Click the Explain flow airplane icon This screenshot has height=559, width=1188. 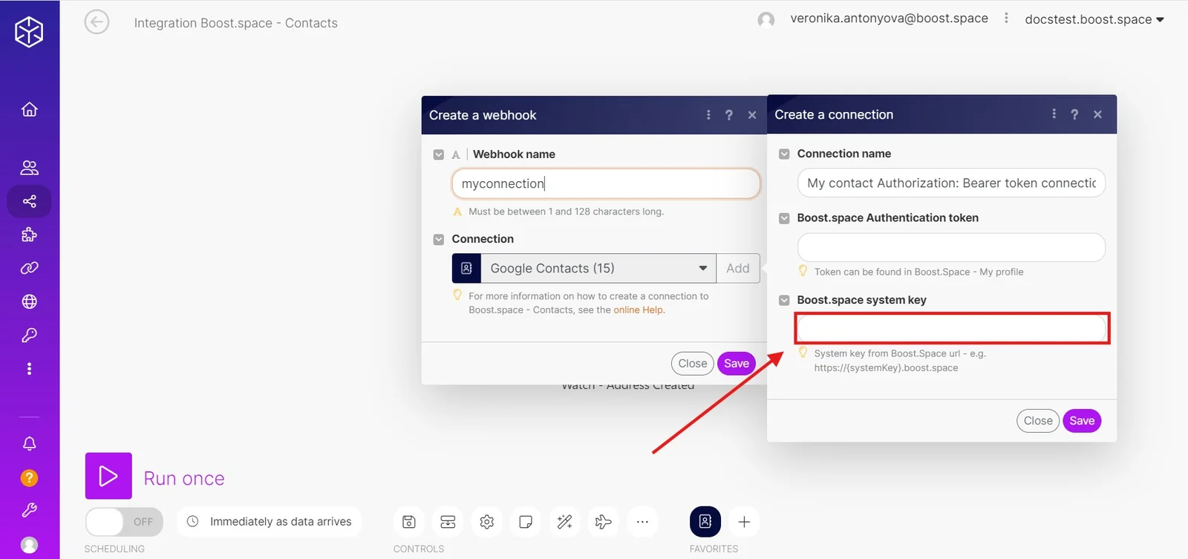tap(604, 522)
